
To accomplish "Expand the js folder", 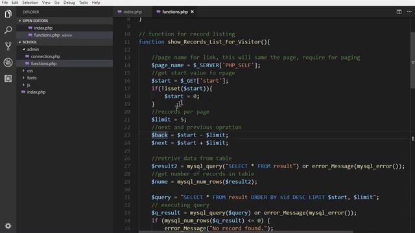I will [24, 85].
